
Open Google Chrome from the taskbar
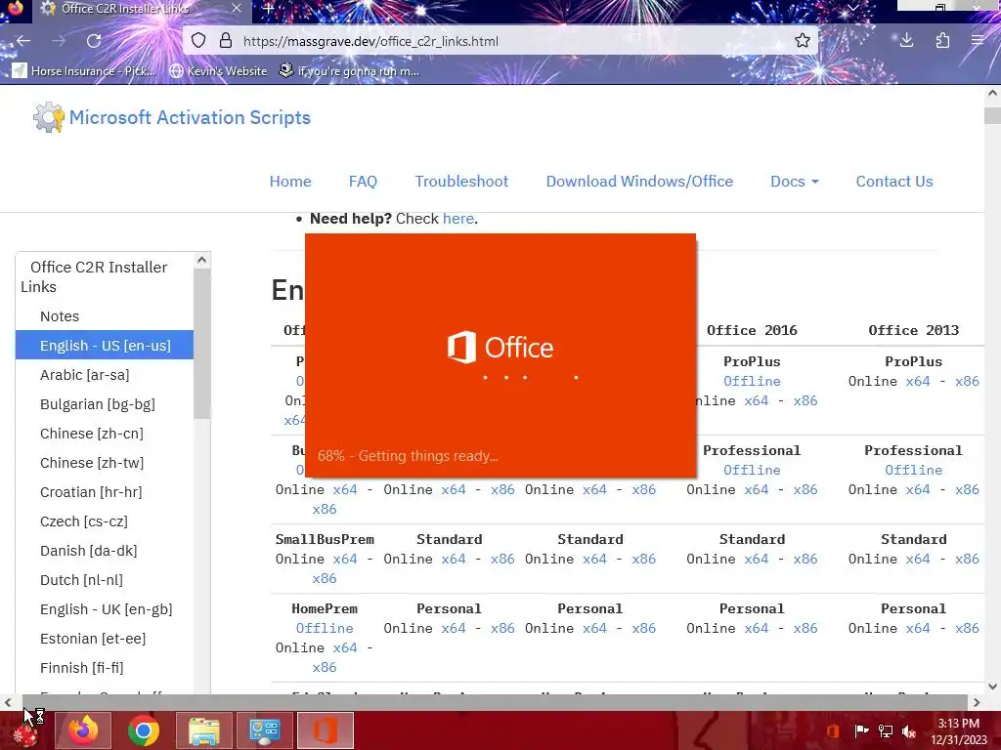point(143,730)
